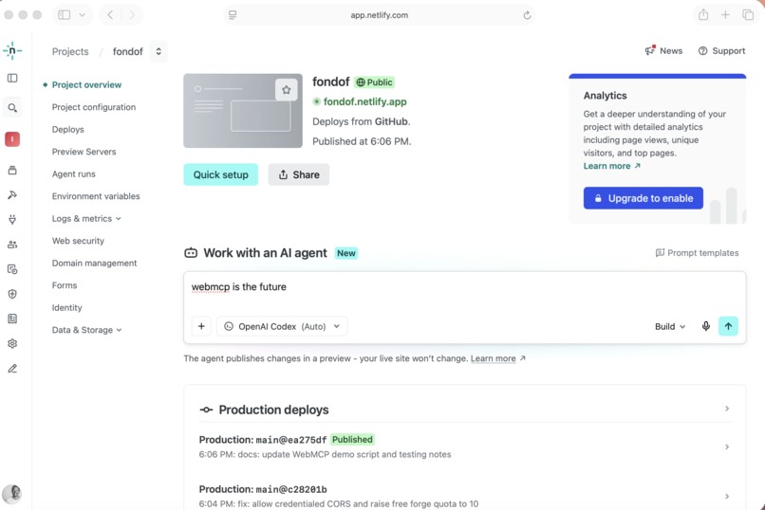The height and width of the screenshot is (510, 765).
Task: Open team settings gear icon
Action: tap(12, 343)
